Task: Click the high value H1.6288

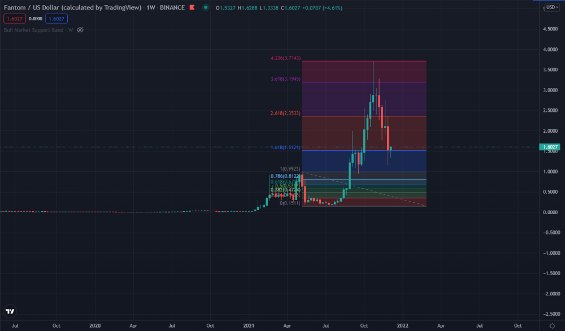Action: point(247,7)
